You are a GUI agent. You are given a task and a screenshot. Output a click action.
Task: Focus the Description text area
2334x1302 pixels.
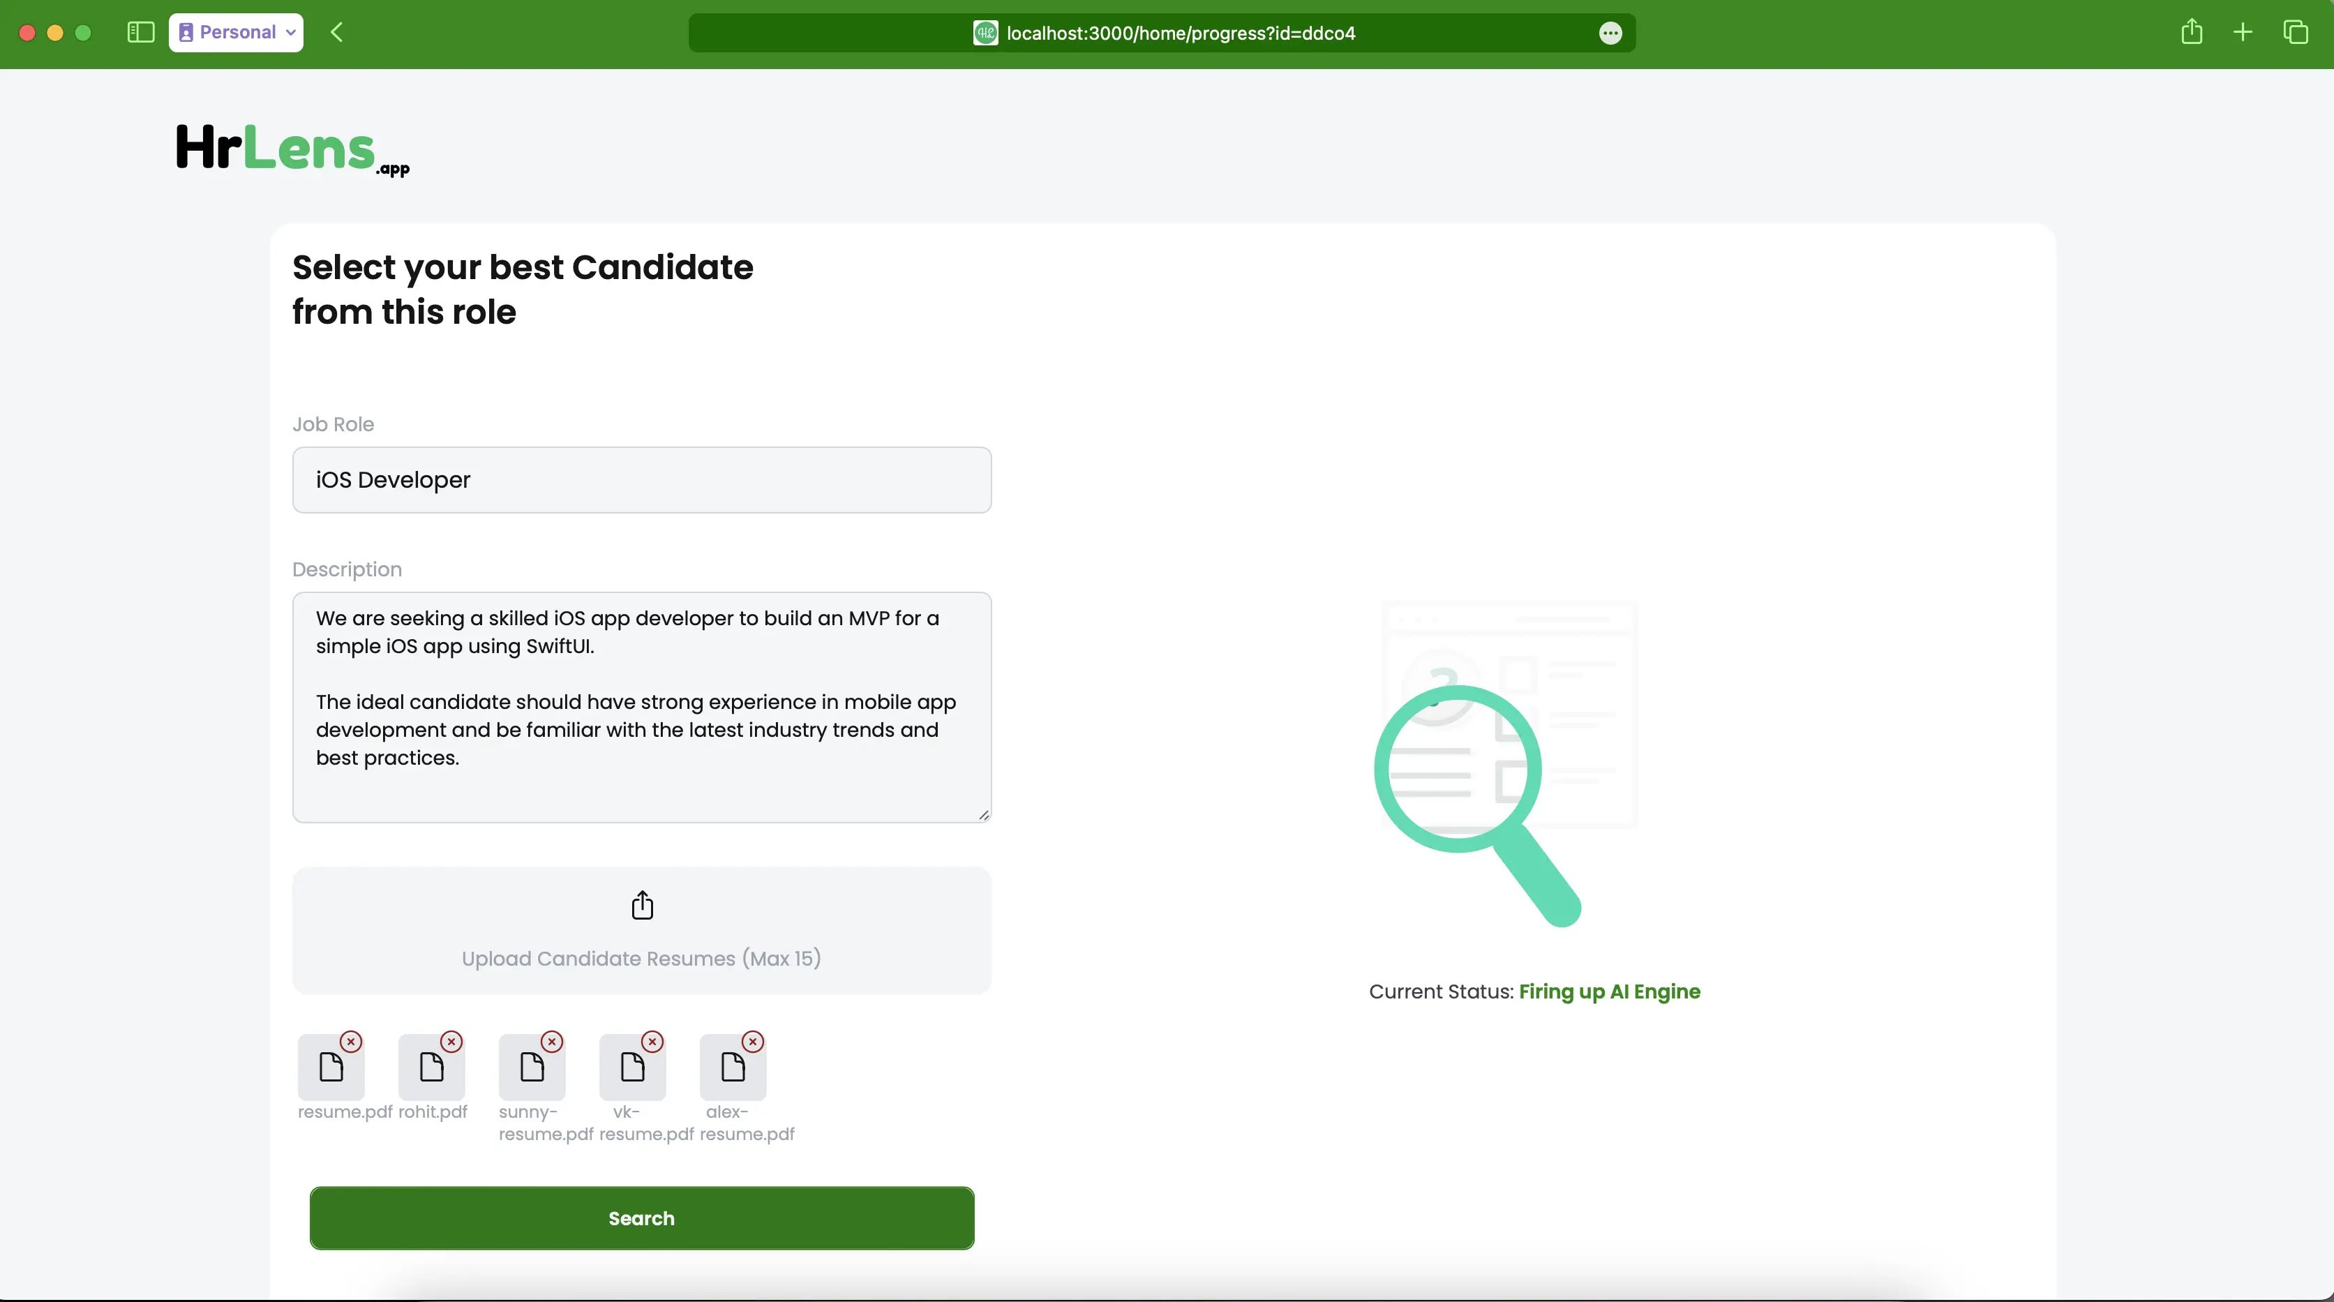641,707
